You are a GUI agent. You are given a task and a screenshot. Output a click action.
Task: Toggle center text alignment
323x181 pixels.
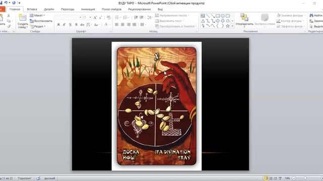(123, 25)
